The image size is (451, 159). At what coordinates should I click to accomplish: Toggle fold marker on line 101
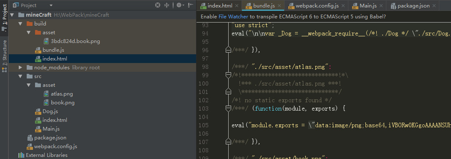(x=228, y=92)
